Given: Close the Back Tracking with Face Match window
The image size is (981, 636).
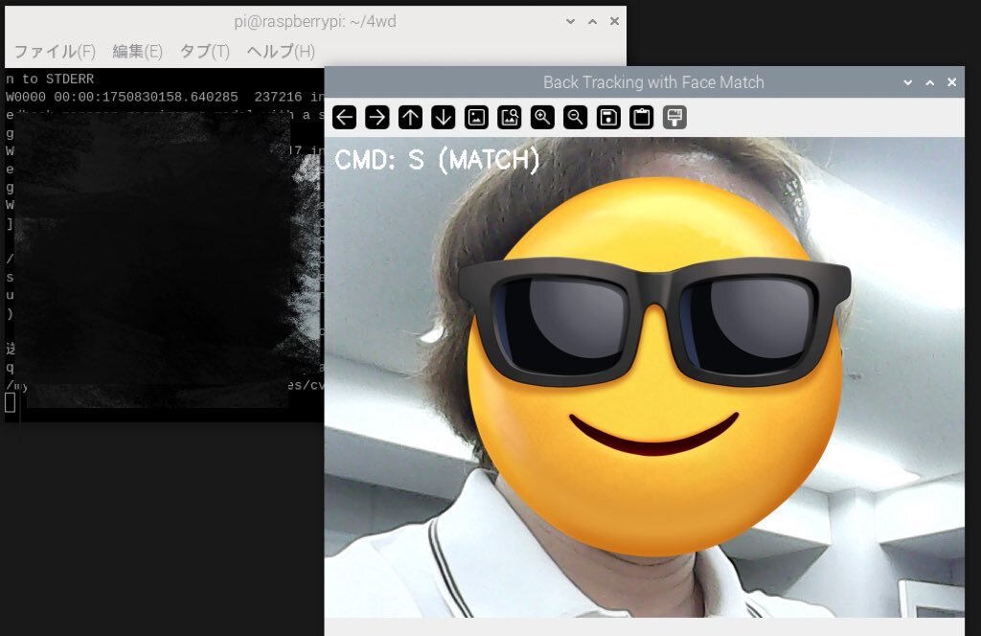Looking at the screenshot, I should tap(952, 82).
